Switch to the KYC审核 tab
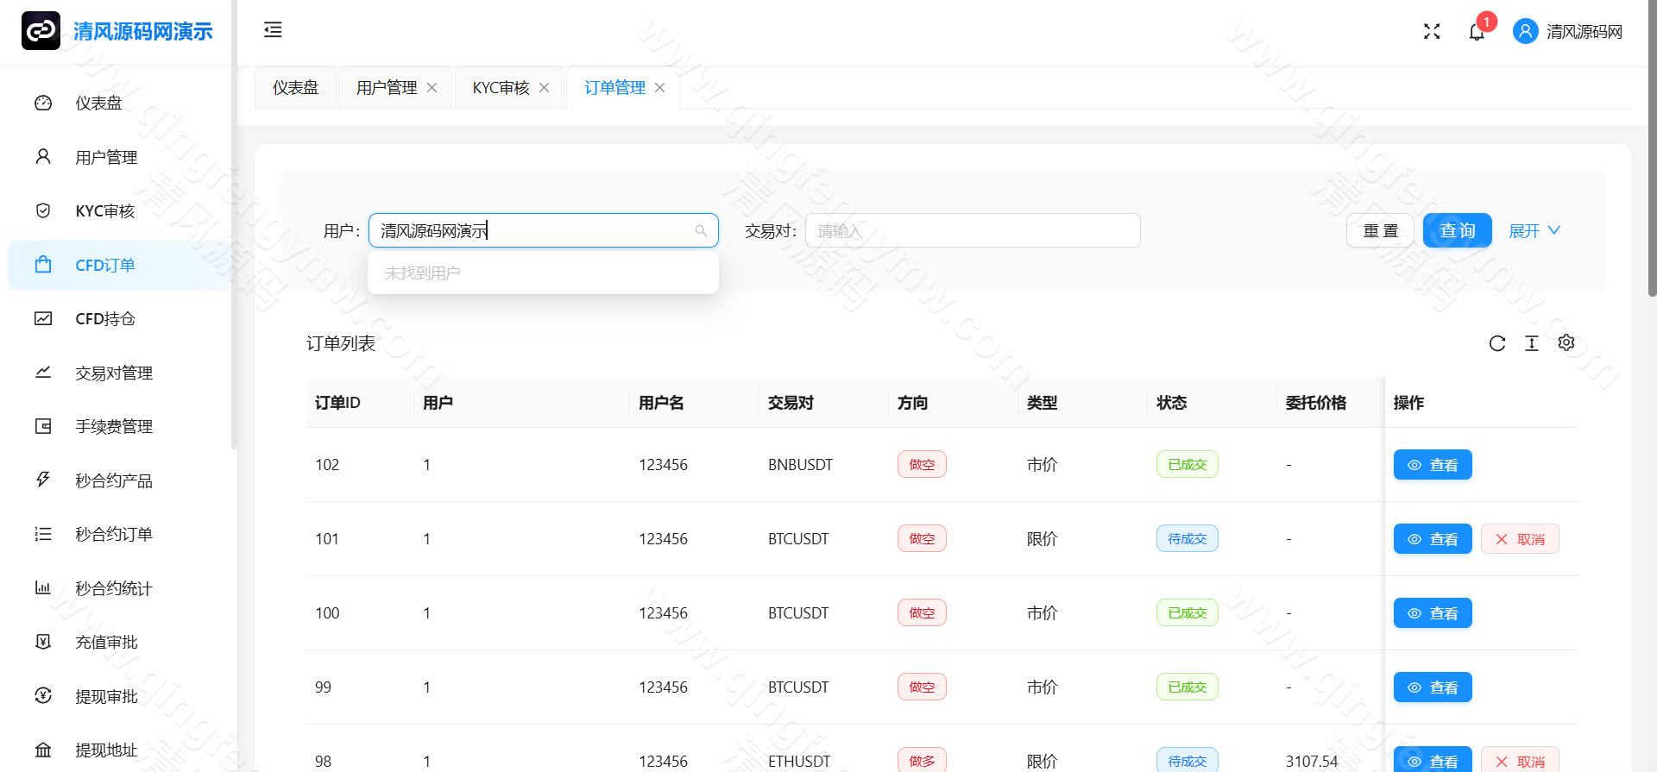The width and height of the screenshot is (1657, 772). tap(501, 88)
